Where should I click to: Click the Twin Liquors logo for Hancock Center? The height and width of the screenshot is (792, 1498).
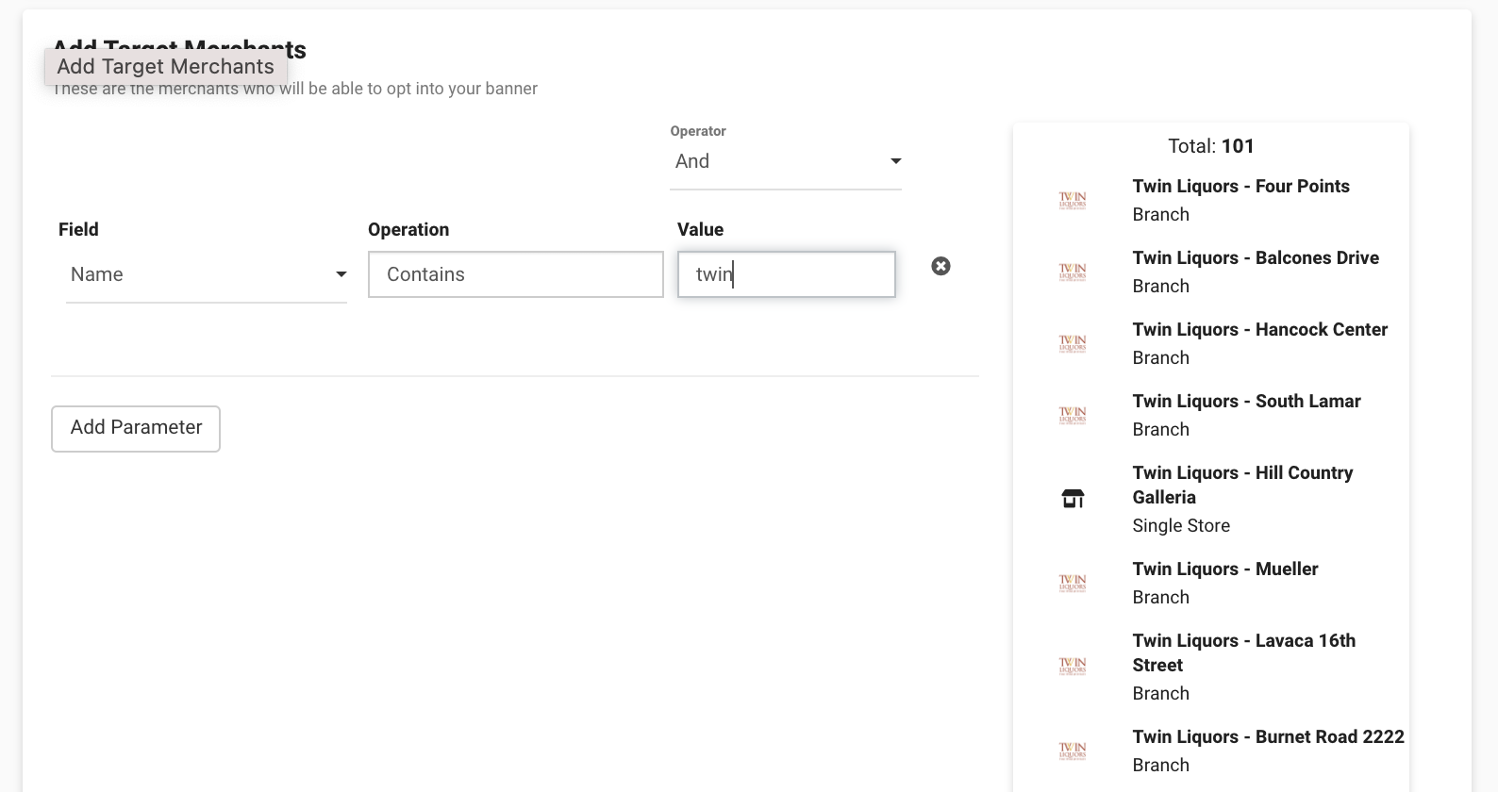(1073, 344)
